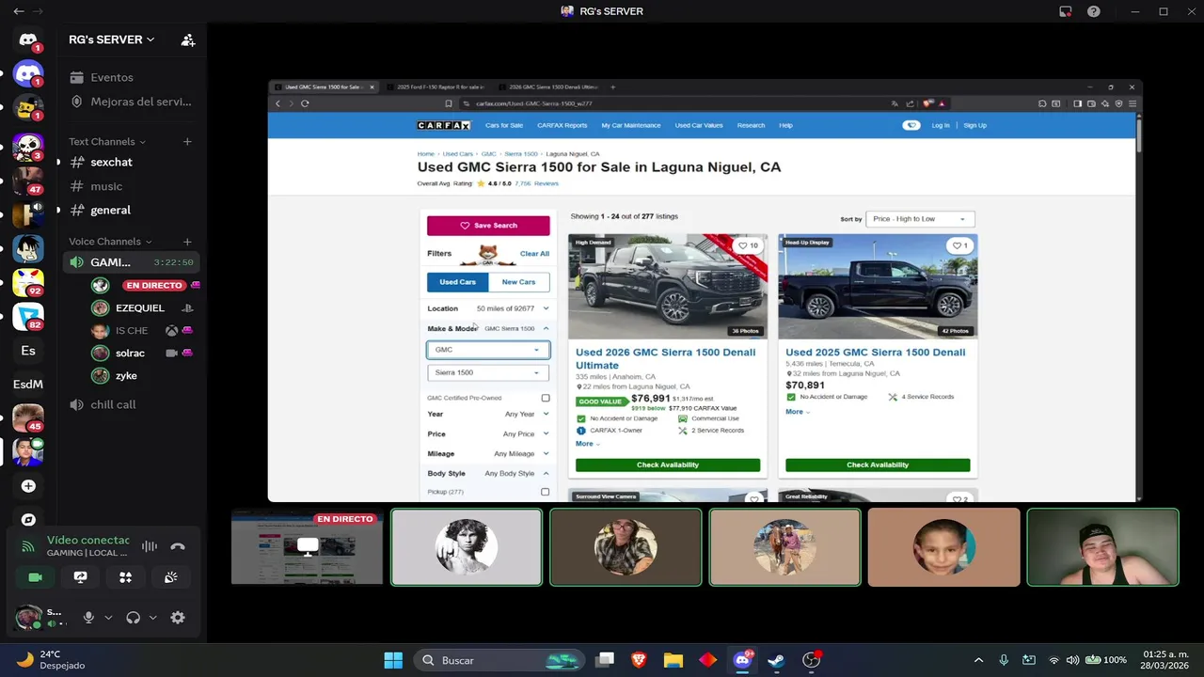This screenshot has width=1204, height=677.
Task: Check the Pickup (277) body style box
Action: [x=546, y=492]
